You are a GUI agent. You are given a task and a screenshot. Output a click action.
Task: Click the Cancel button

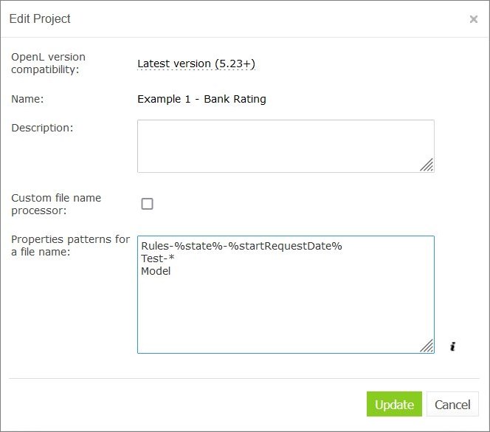[x=452, y=405]
